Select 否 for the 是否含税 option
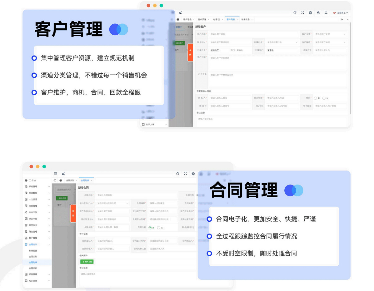This screenshot has width=374, height=291. pyautogui.click(x=158, y=228)
